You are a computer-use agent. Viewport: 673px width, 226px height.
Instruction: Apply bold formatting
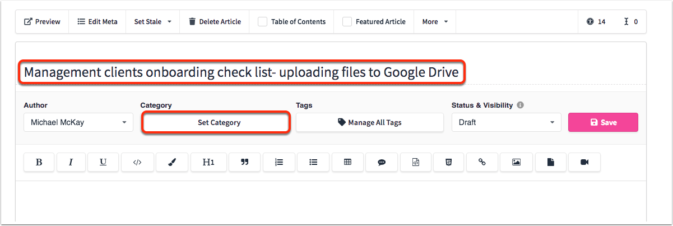pyautogui.click(x=39, y=162)
